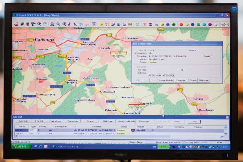Select the yellow color ball in toolbar
This screenshot has width=243, height=162.
[187, 25]
